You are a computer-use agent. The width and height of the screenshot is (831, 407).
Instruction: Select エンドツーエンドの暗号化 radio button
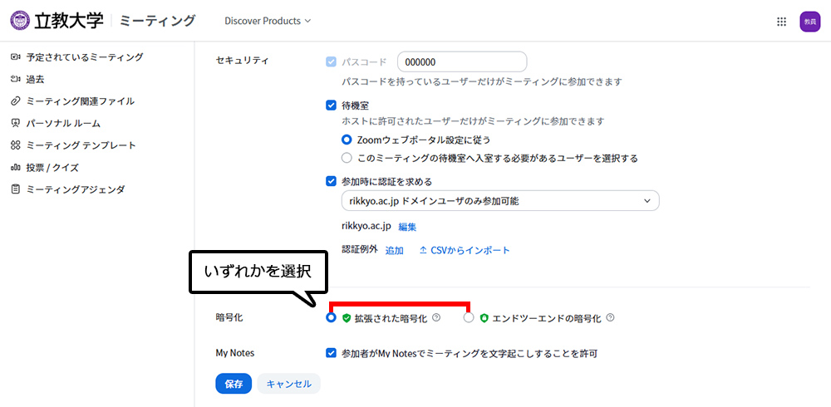coord(469,318)
